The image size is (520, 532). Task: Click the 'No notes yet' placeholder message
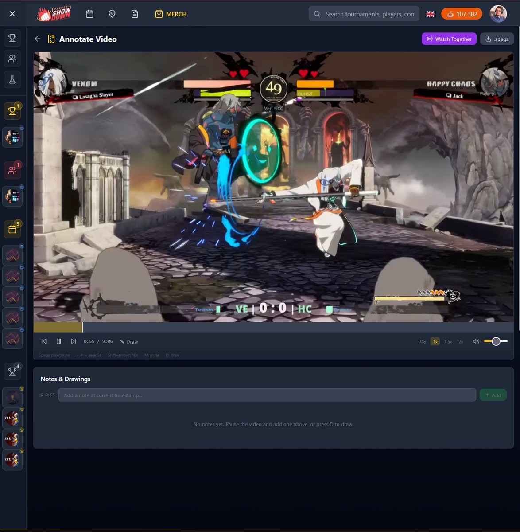point(273,424)
